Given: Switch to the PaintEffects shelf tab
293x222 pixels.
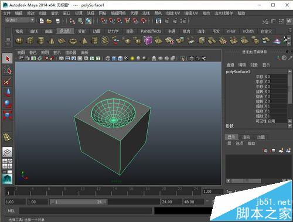Looking at the screenshot, I should 151,31.
